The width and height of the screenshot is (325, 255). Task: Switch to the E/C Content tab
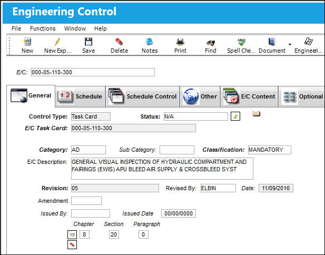pos(249,96)
